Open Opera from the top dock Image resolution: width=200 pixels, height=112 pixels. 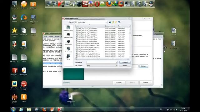97,4
